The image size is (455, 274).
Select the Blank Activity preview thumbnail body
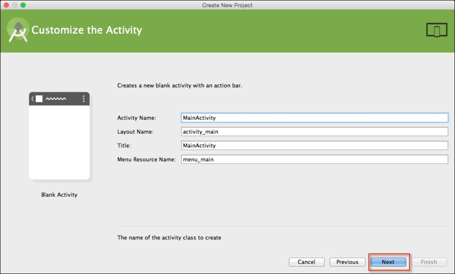[x=59, y=142]
